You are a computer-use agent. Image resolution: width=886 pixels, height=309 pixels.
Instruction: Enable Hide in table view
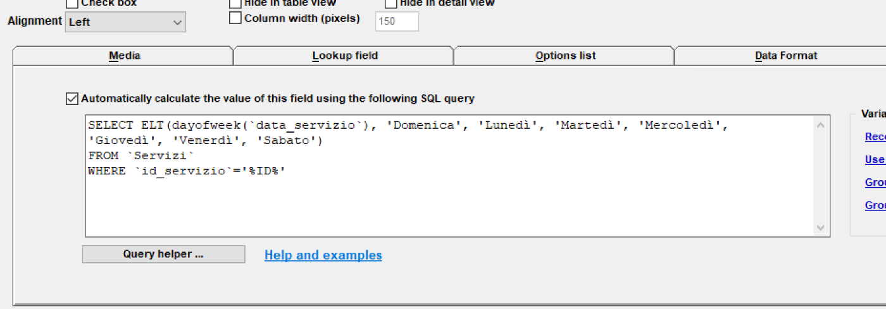coord(235,3)
